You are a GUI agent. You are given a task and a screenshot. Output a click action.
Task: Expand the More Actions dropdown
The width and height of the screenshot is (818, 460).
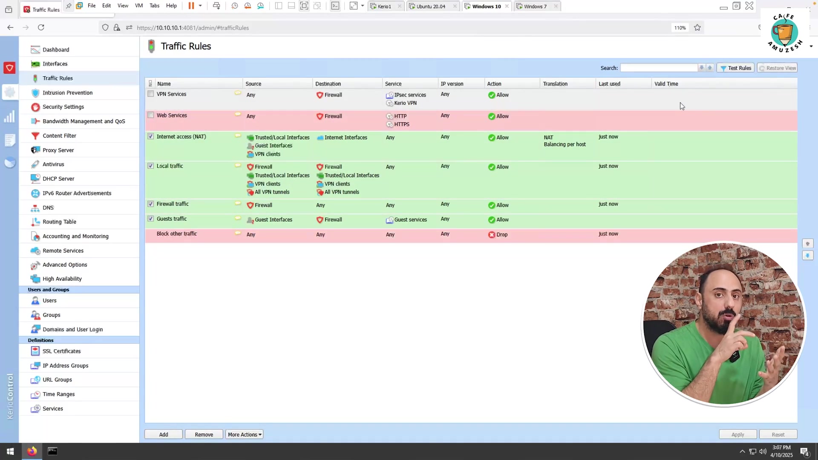point(245,434)
